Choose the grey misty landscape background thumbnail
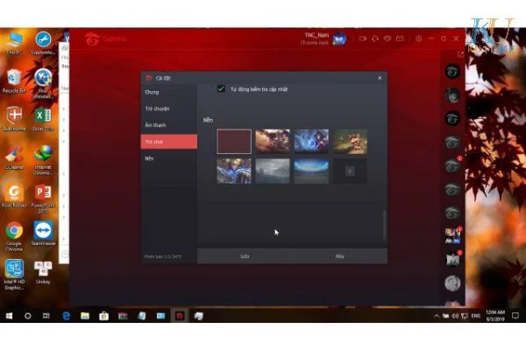 click(x=273, y=171)
